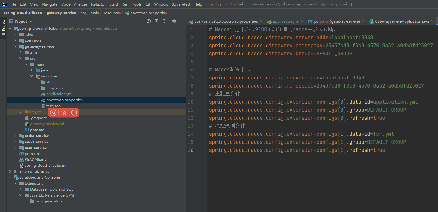Place cursor on localhost:8848 in line 2
Viewport: 438px width, 212px height.
coord(352,38)
